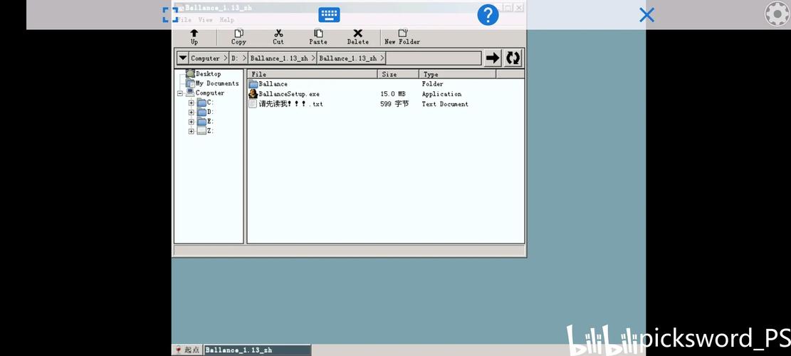Toggle fullscreen with corner brackets icon
Viewport: 791px width, 356px height.
click(x=170, y=15)
